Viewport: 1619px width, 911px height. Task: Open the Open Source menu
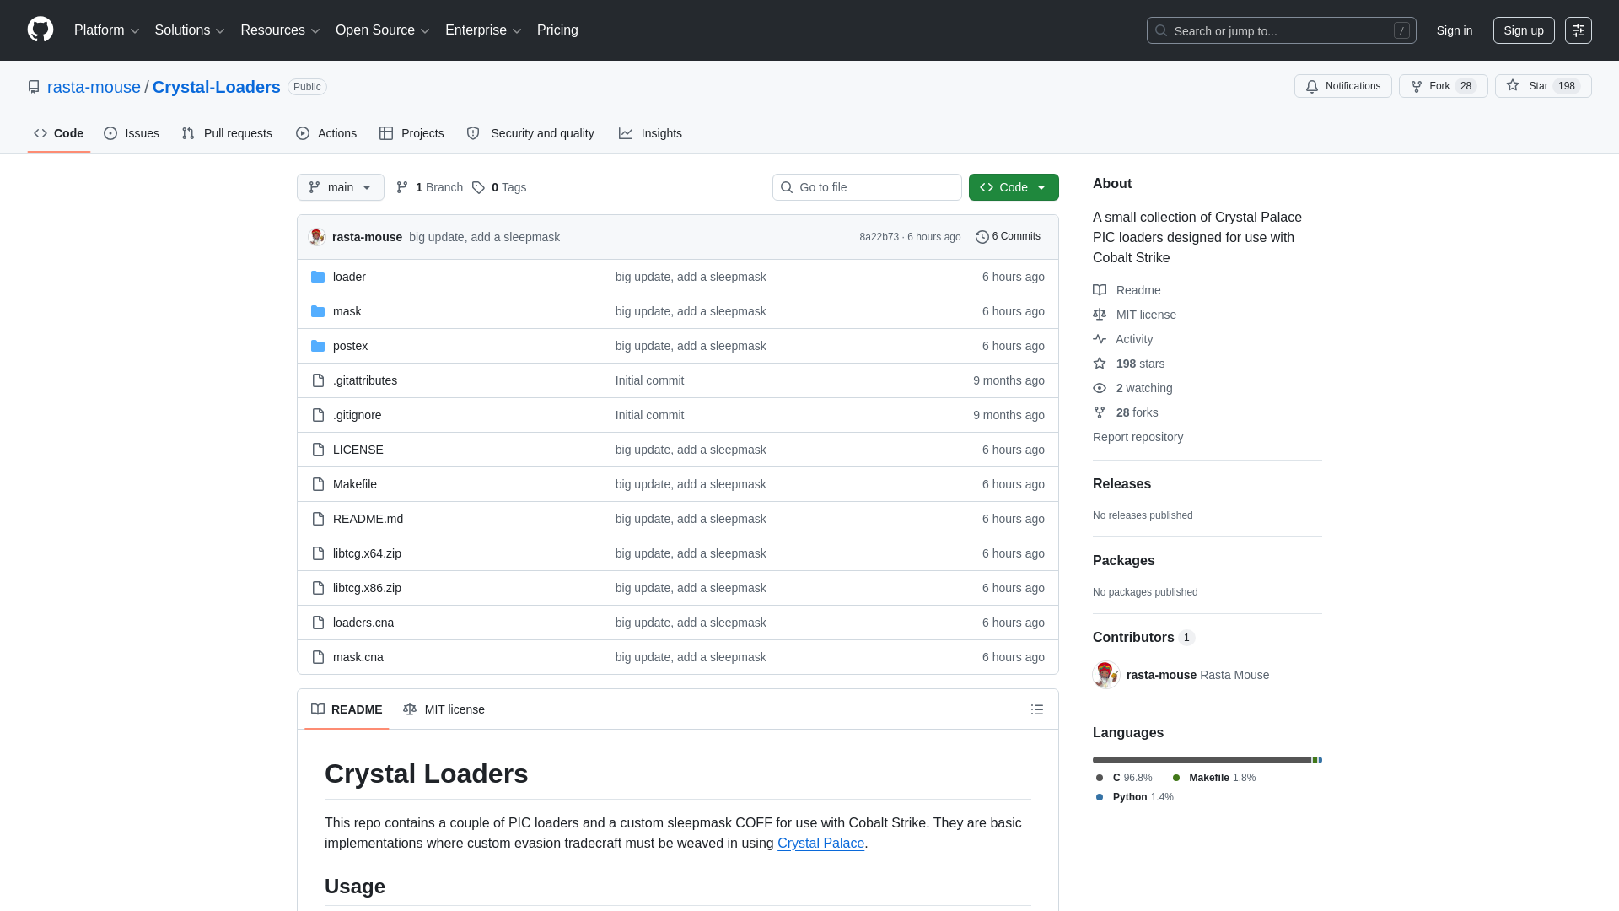click(382, 30)
